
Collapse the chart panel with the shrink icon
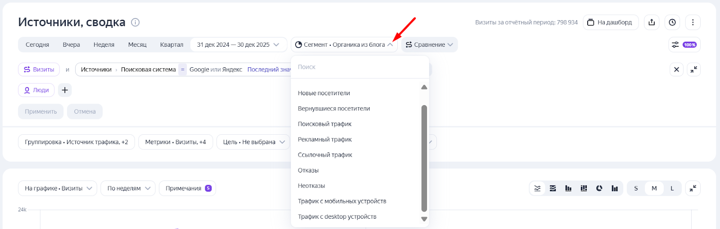point(693,188)
